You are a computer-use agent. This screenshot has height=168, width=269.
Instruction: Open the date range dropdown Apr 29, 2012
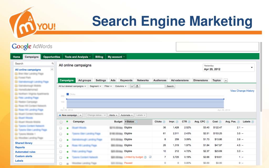click(x=229, y=68)
